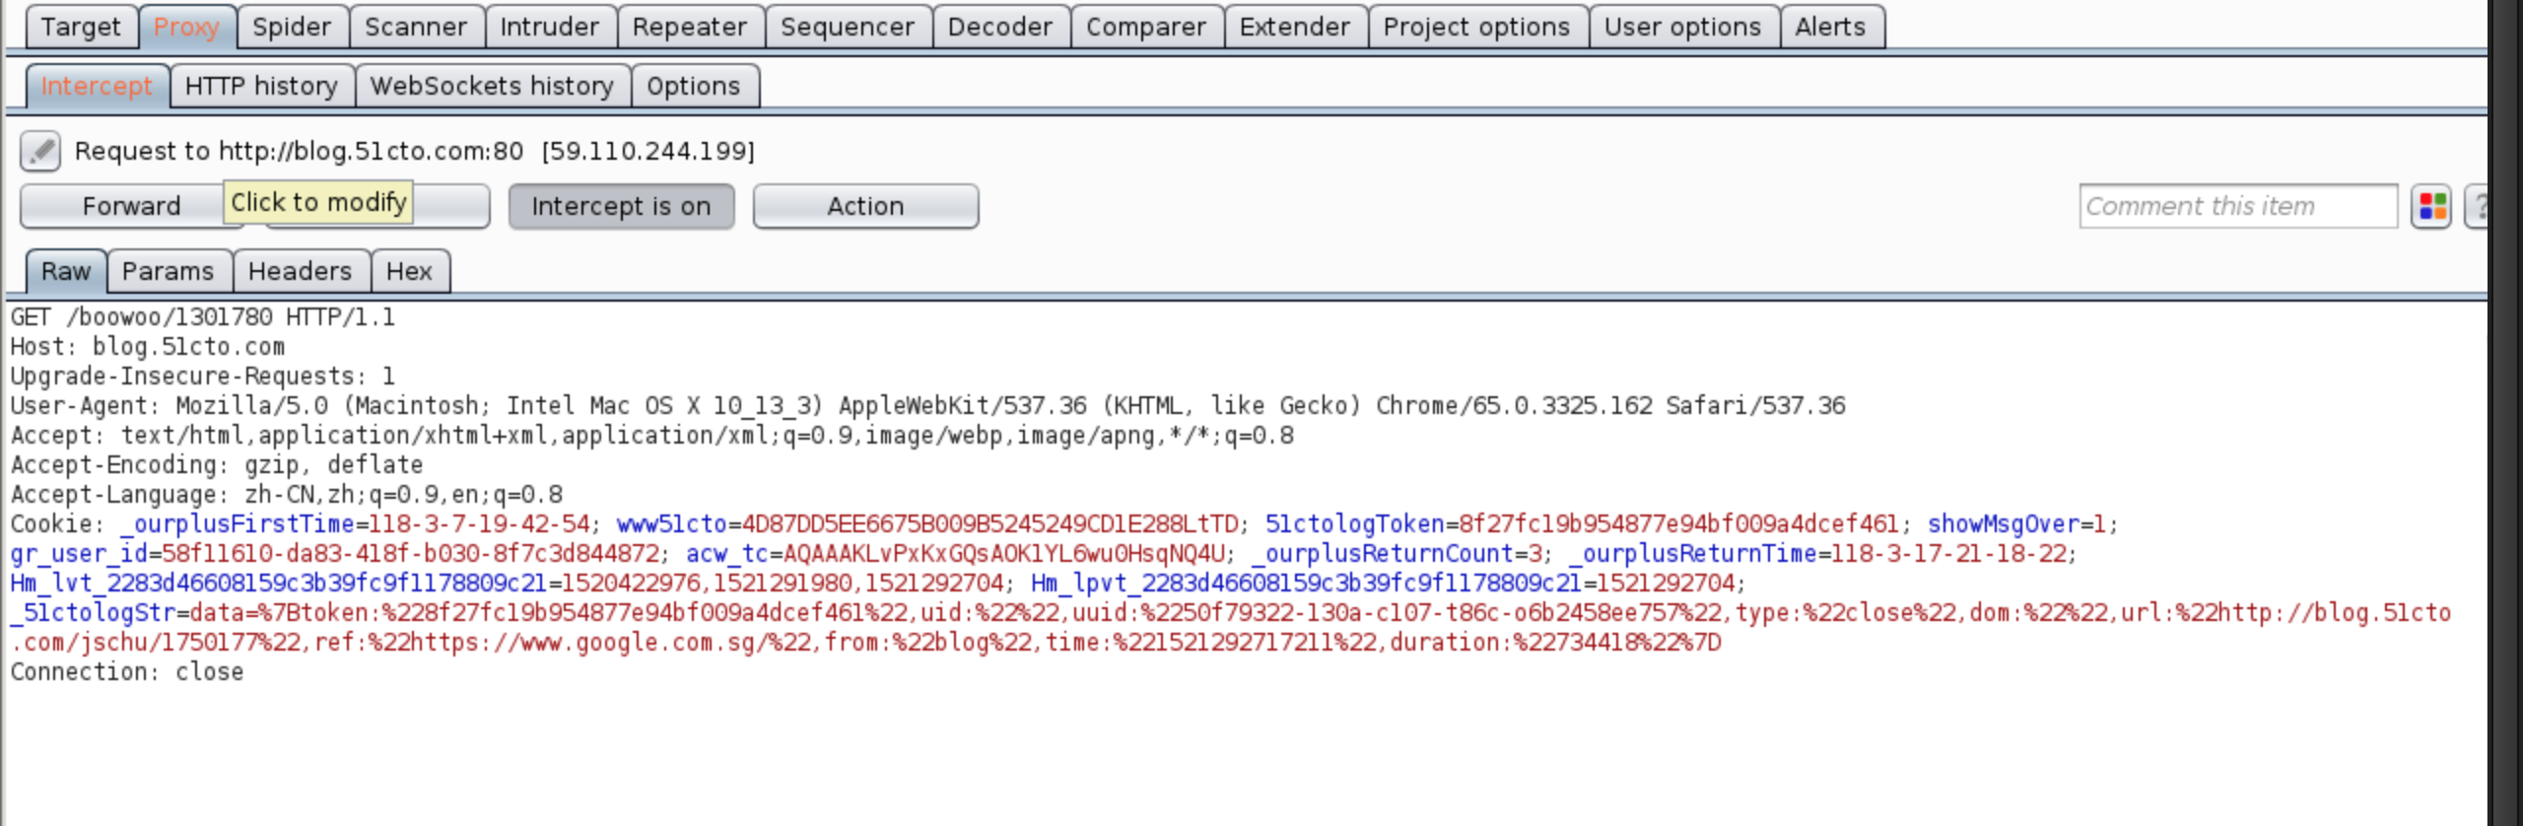
Task: Open the WebSockets history sub-tab
Action: (x=492, y=86)
